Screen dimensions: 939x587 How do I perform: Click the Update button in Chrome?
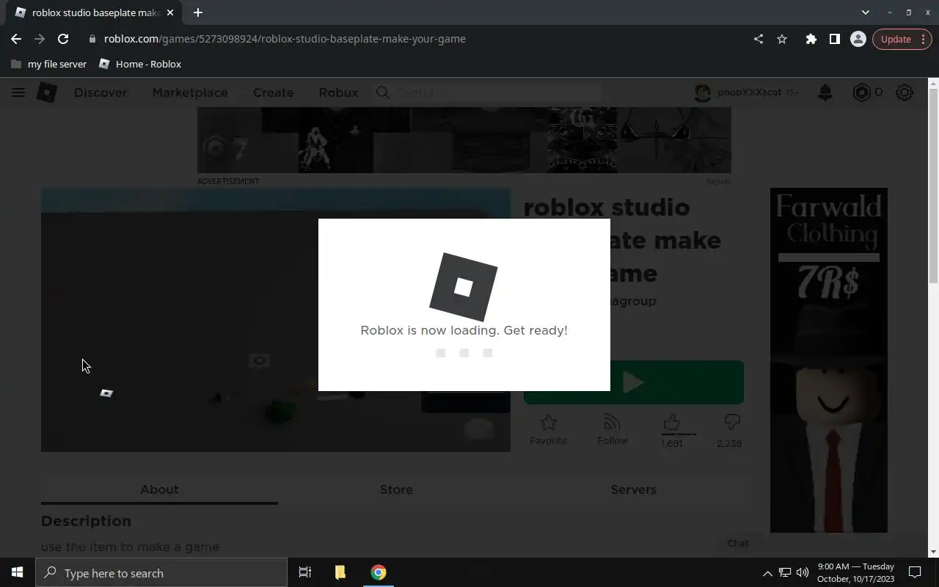(x=896, y=39)
